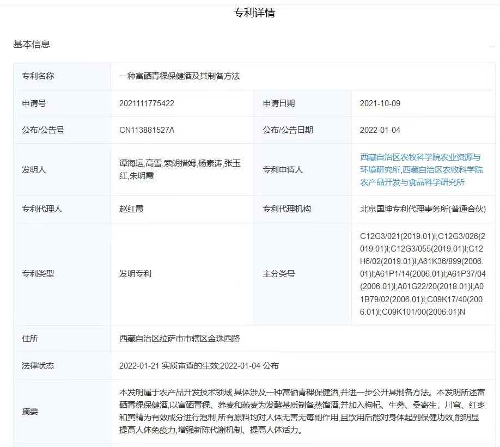Viewport: 500px width, 447px height.
Task: Click patent agent name 赵红霞
Action: point(131,209)
